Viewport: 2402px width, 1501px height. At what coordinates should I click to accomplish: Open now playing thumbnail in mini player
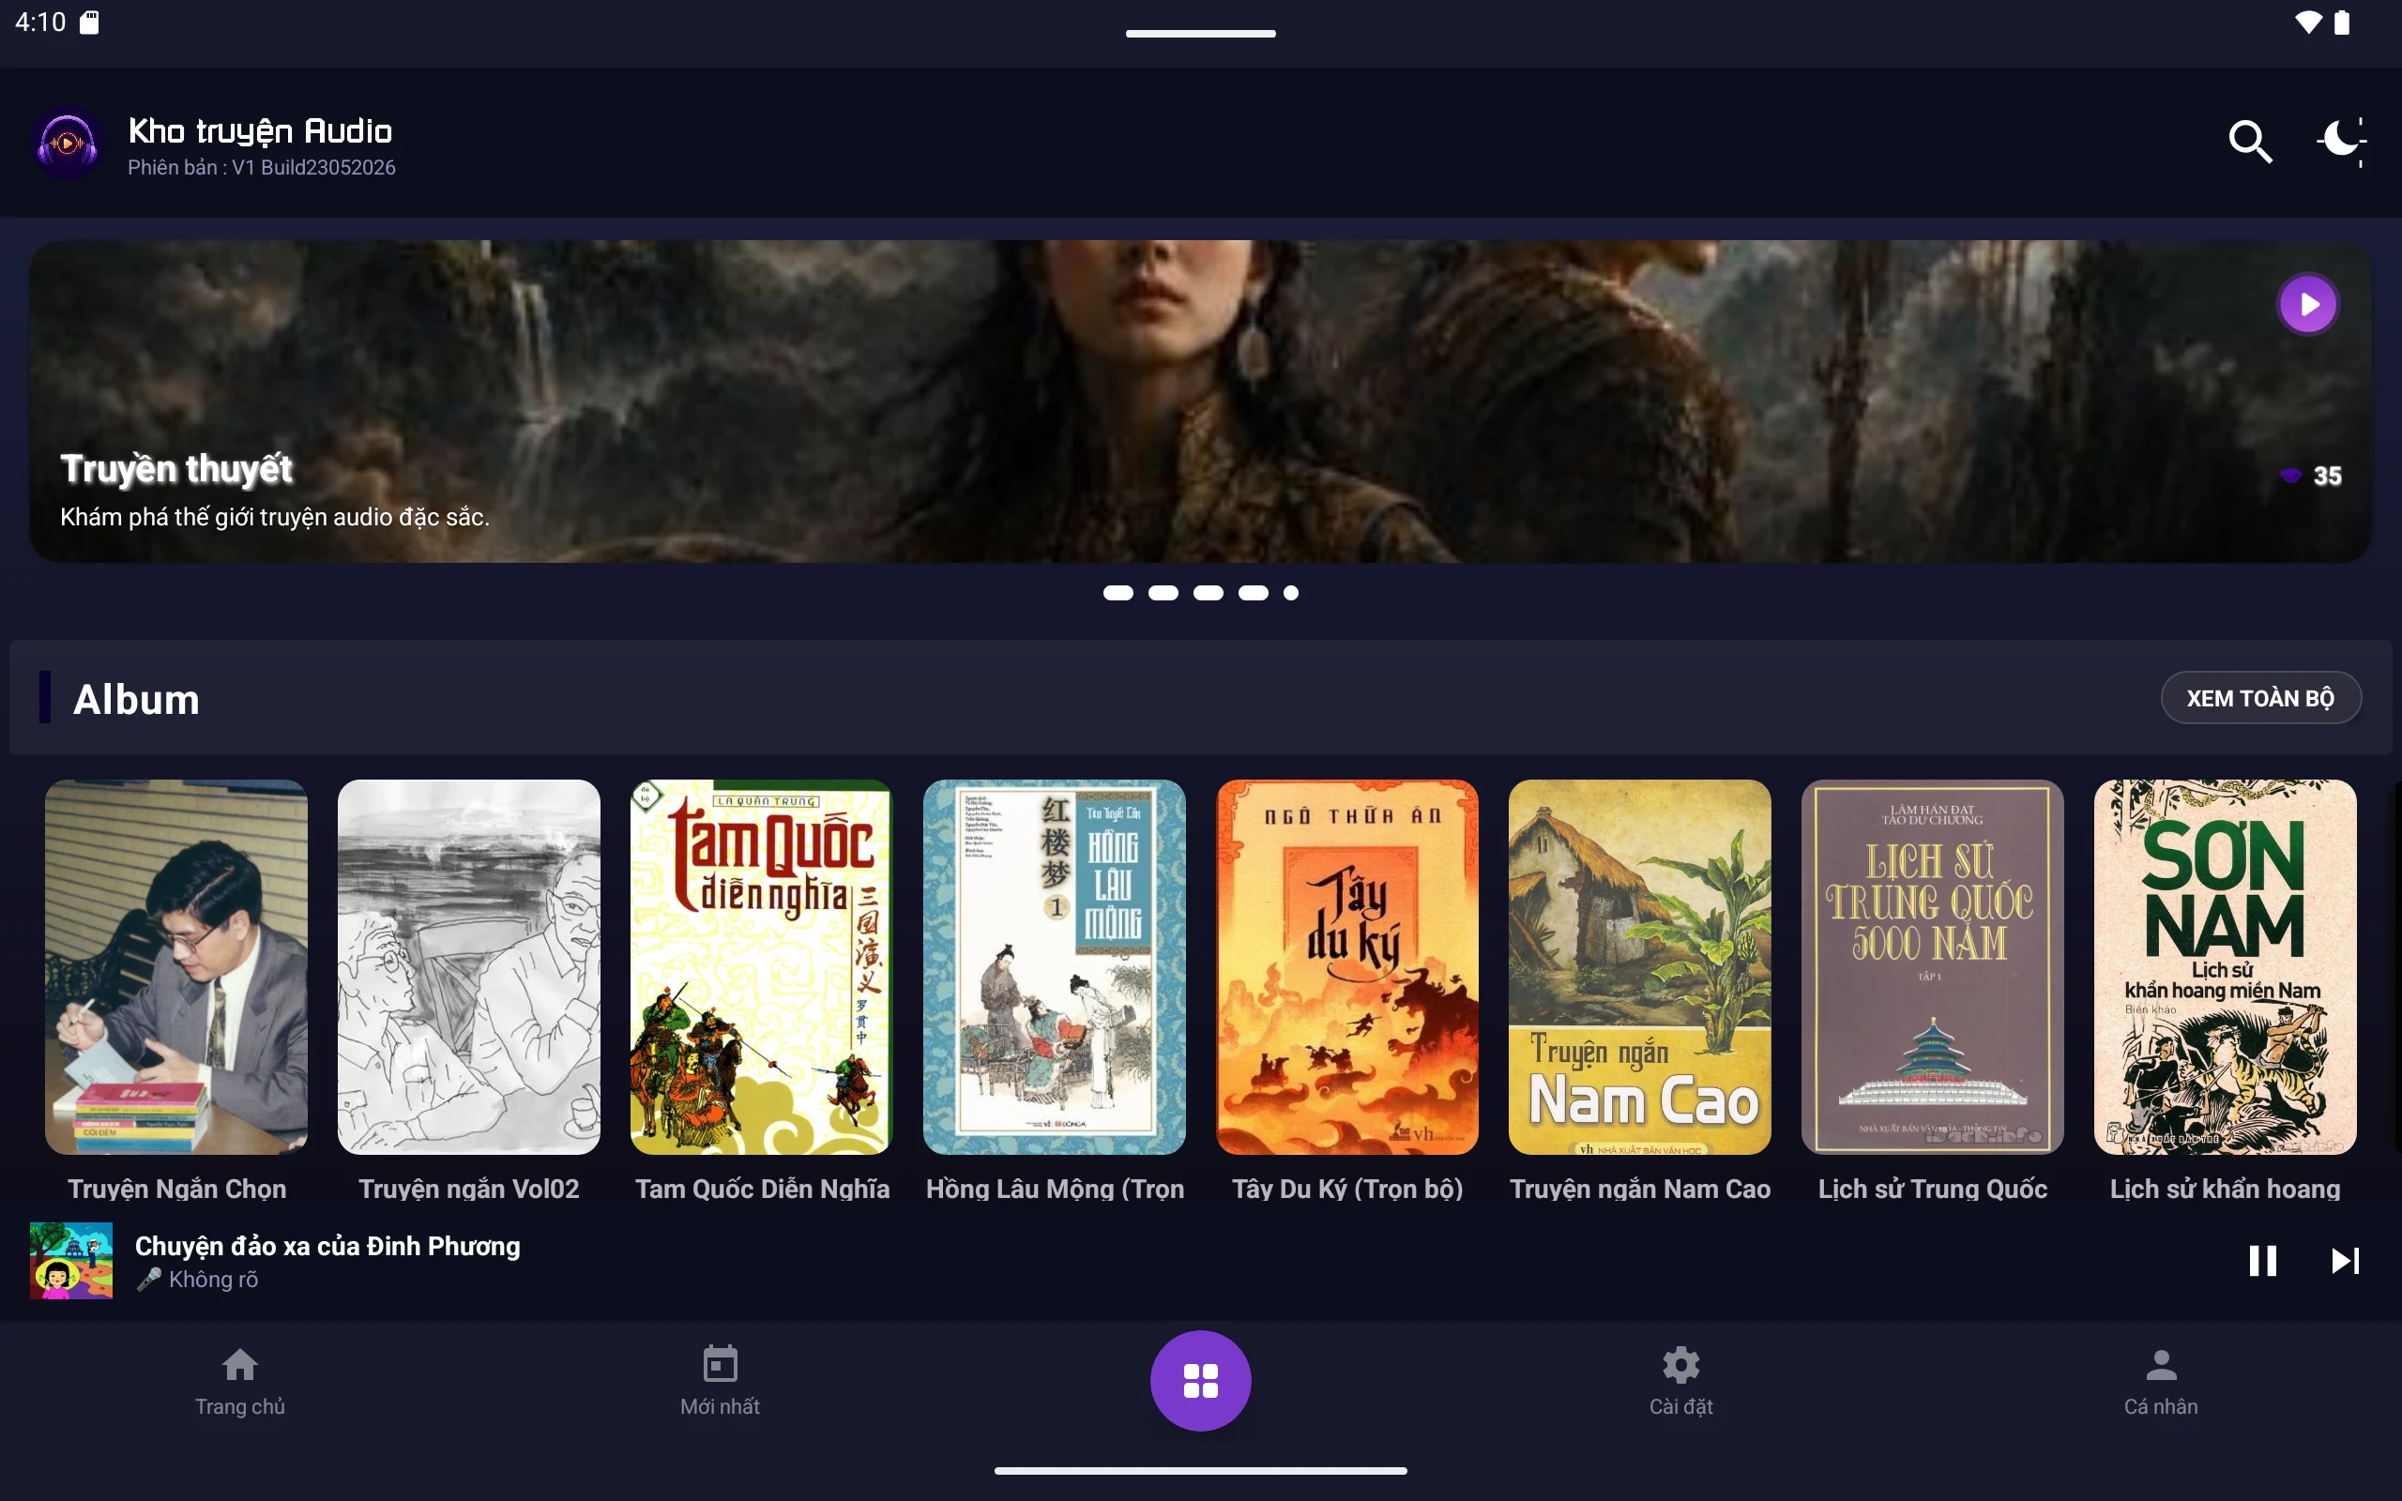click(x=71, y=1261)
